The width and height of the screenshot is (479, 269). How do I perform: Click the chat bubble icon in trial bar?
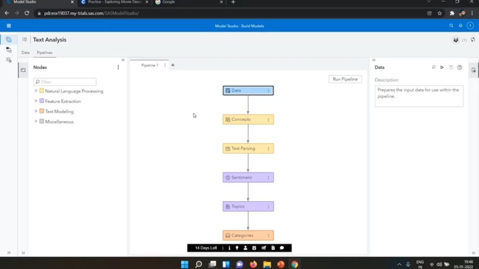point(282,248)
